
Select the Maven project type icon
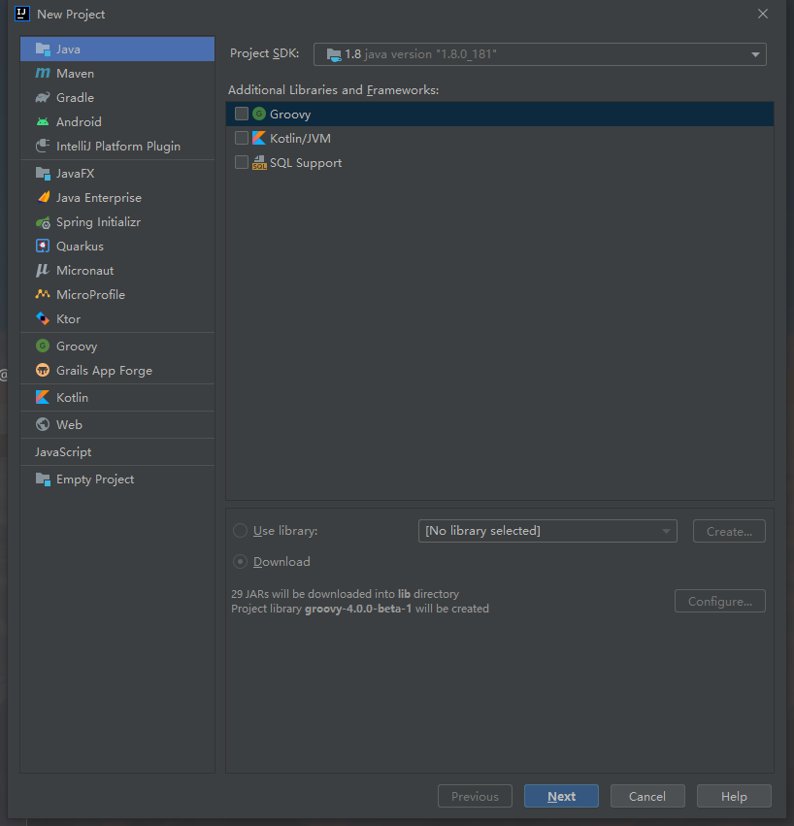tap(43, 73)
